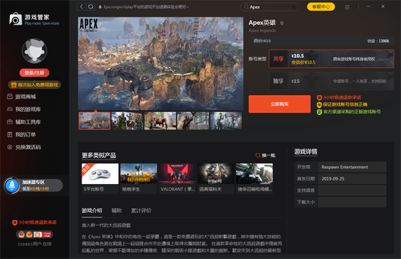Open the 客服中心 button
This screenshot has height=259, width=401.
(321, 7)
